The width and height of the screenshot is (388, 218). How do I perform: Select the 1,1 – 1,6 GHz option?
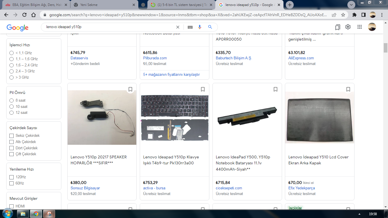[11, 59]
